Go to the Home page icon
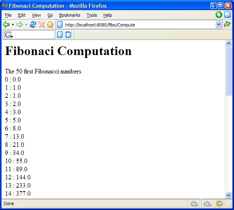The width and height of the screenshot is (234, 210). (x=50, y=24)
